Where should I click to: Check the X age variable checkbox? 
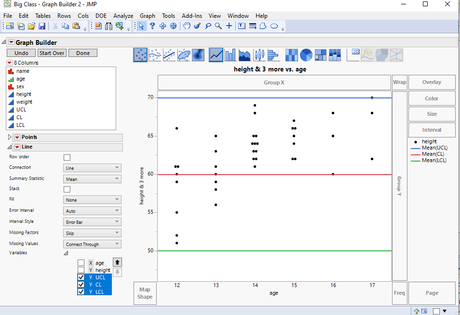[81, 263]
